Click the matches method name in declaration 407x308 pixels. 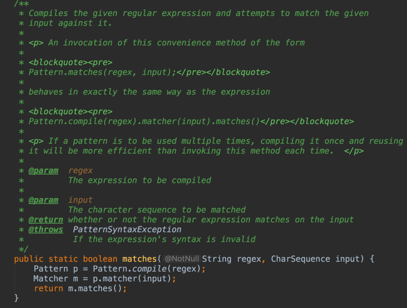pos(140,259)
